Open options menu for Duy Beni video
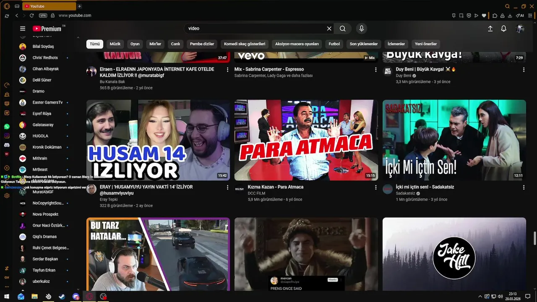This screenshot has height=302, width=537. click(x=524, y=70)
